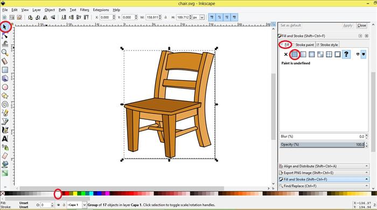Open Capa 1 layer dropdown
The height and width of the screenshot is (210, 377).
tap(85, 205)
